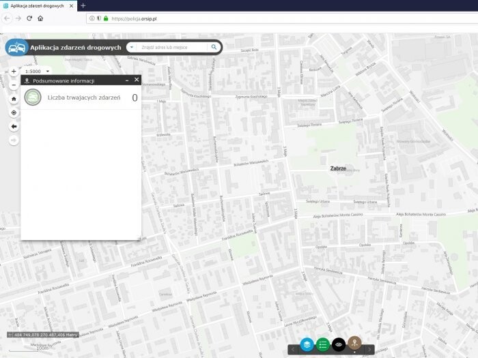Click the search magnifier button
The width and height of the screenshot is (478, 358).
[214, 48]
